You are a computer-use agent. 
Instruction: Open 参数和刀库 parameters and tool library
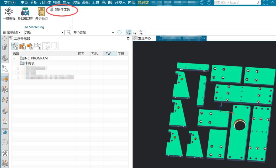coord(25,13)
